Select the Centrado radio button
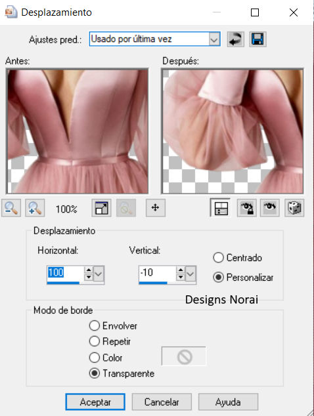 pos(218,258)
